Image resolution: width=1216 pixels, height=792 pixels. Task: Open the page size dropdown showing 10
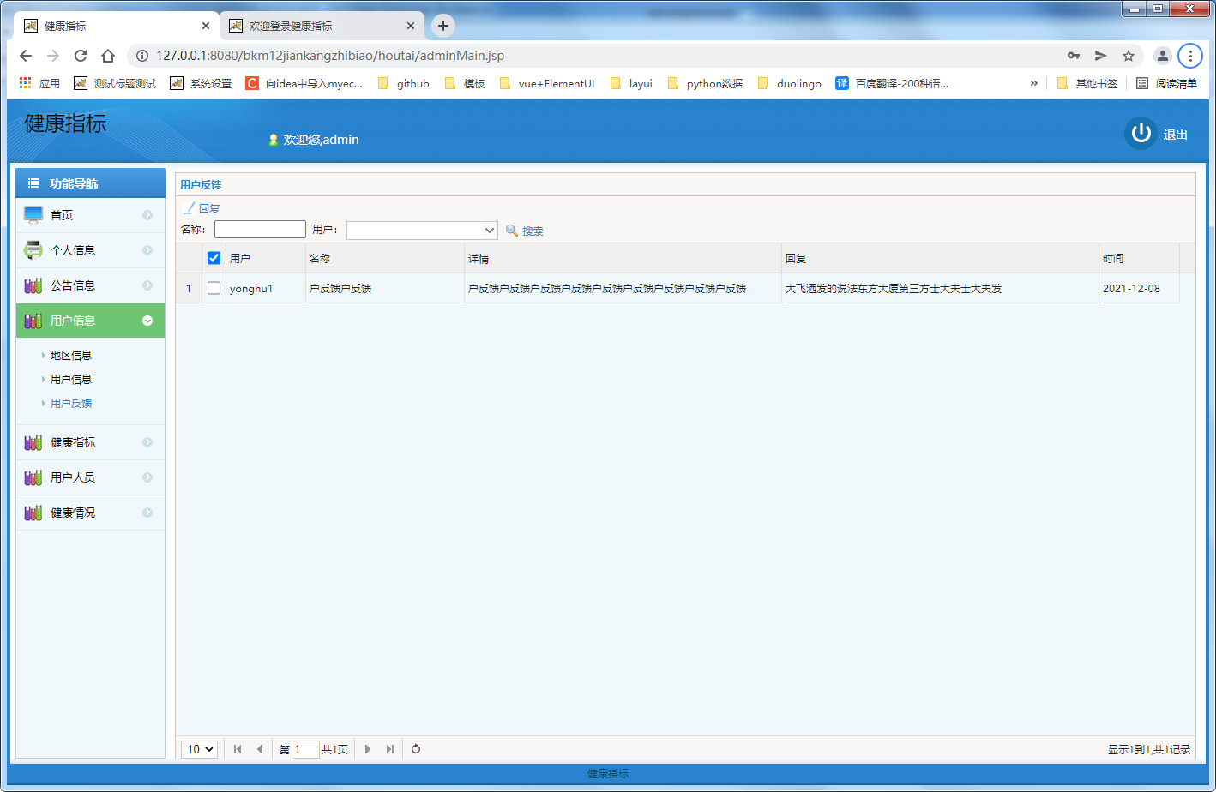(199, 749)
